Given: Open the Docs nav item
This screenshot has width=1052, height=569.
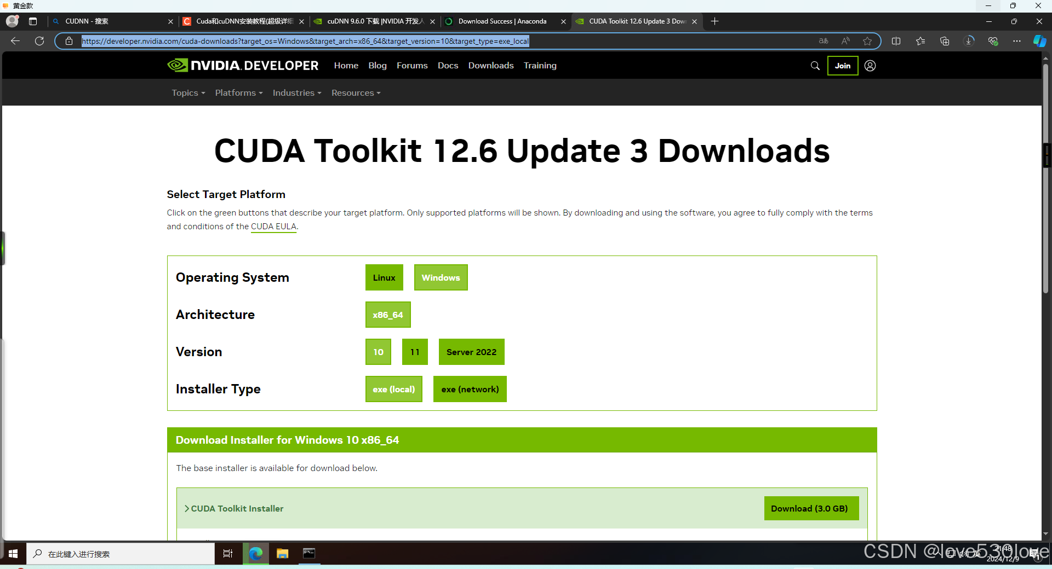Looking at the screenshot, I should click(448, 66).
